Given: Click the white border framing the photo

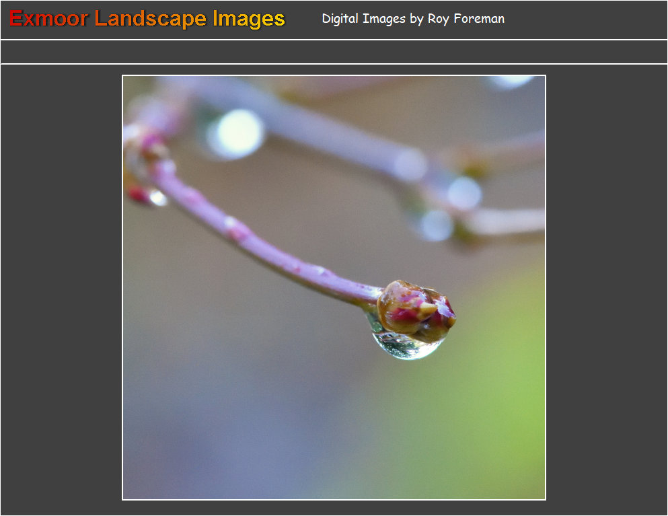Looking at the screenshot, I should point(334,75).
